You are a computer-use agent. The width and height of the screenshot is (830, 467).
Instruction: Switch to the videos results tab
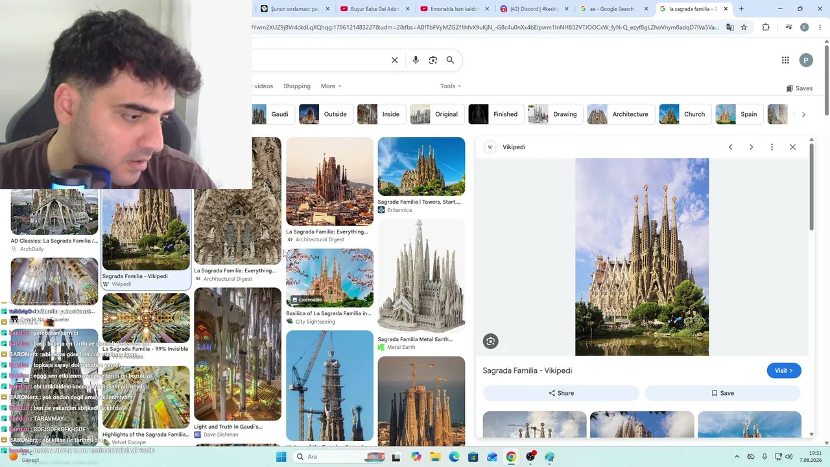[x=263, y=86]
